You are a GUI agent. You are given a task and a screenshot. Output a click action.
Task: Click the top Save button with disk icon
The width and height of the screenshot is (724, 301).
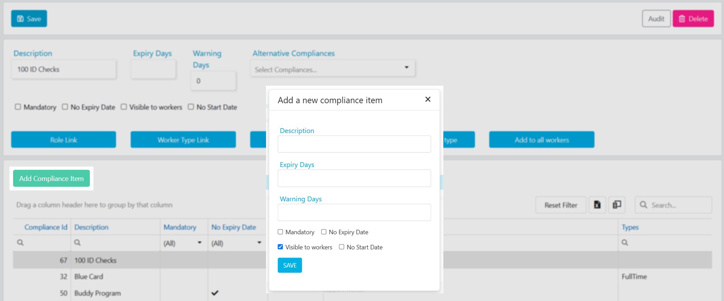(x=29, y=19)
